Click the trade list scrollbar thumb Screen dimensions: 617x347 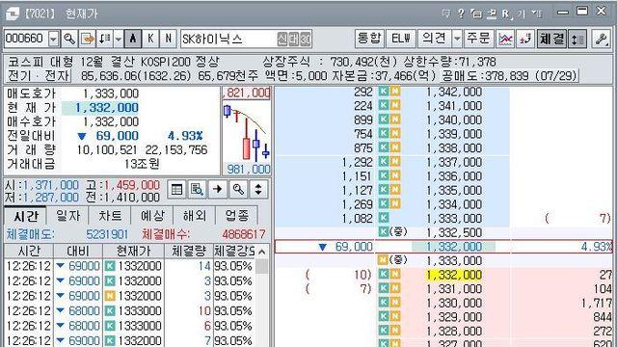tap(262, 266)
